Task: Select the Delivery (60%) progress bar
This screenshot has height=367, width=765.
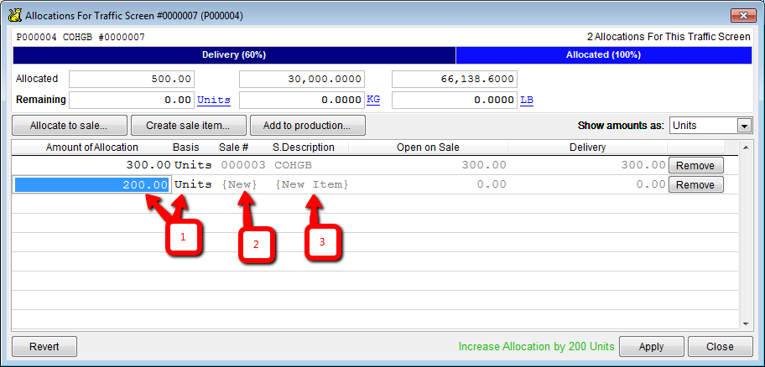Action: coord(234,55)
